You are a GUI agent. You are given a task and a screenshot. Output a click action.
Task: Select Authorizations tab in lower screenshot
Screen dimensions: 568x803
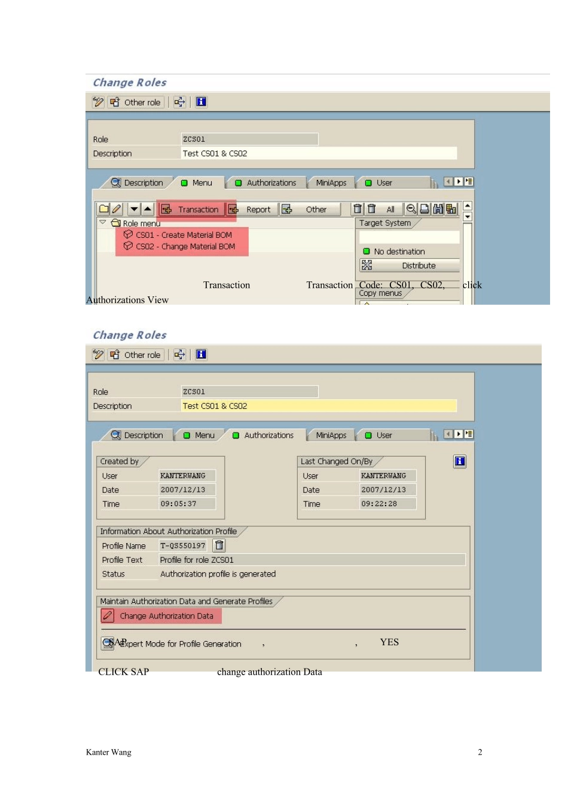click(x=263, y=436)
